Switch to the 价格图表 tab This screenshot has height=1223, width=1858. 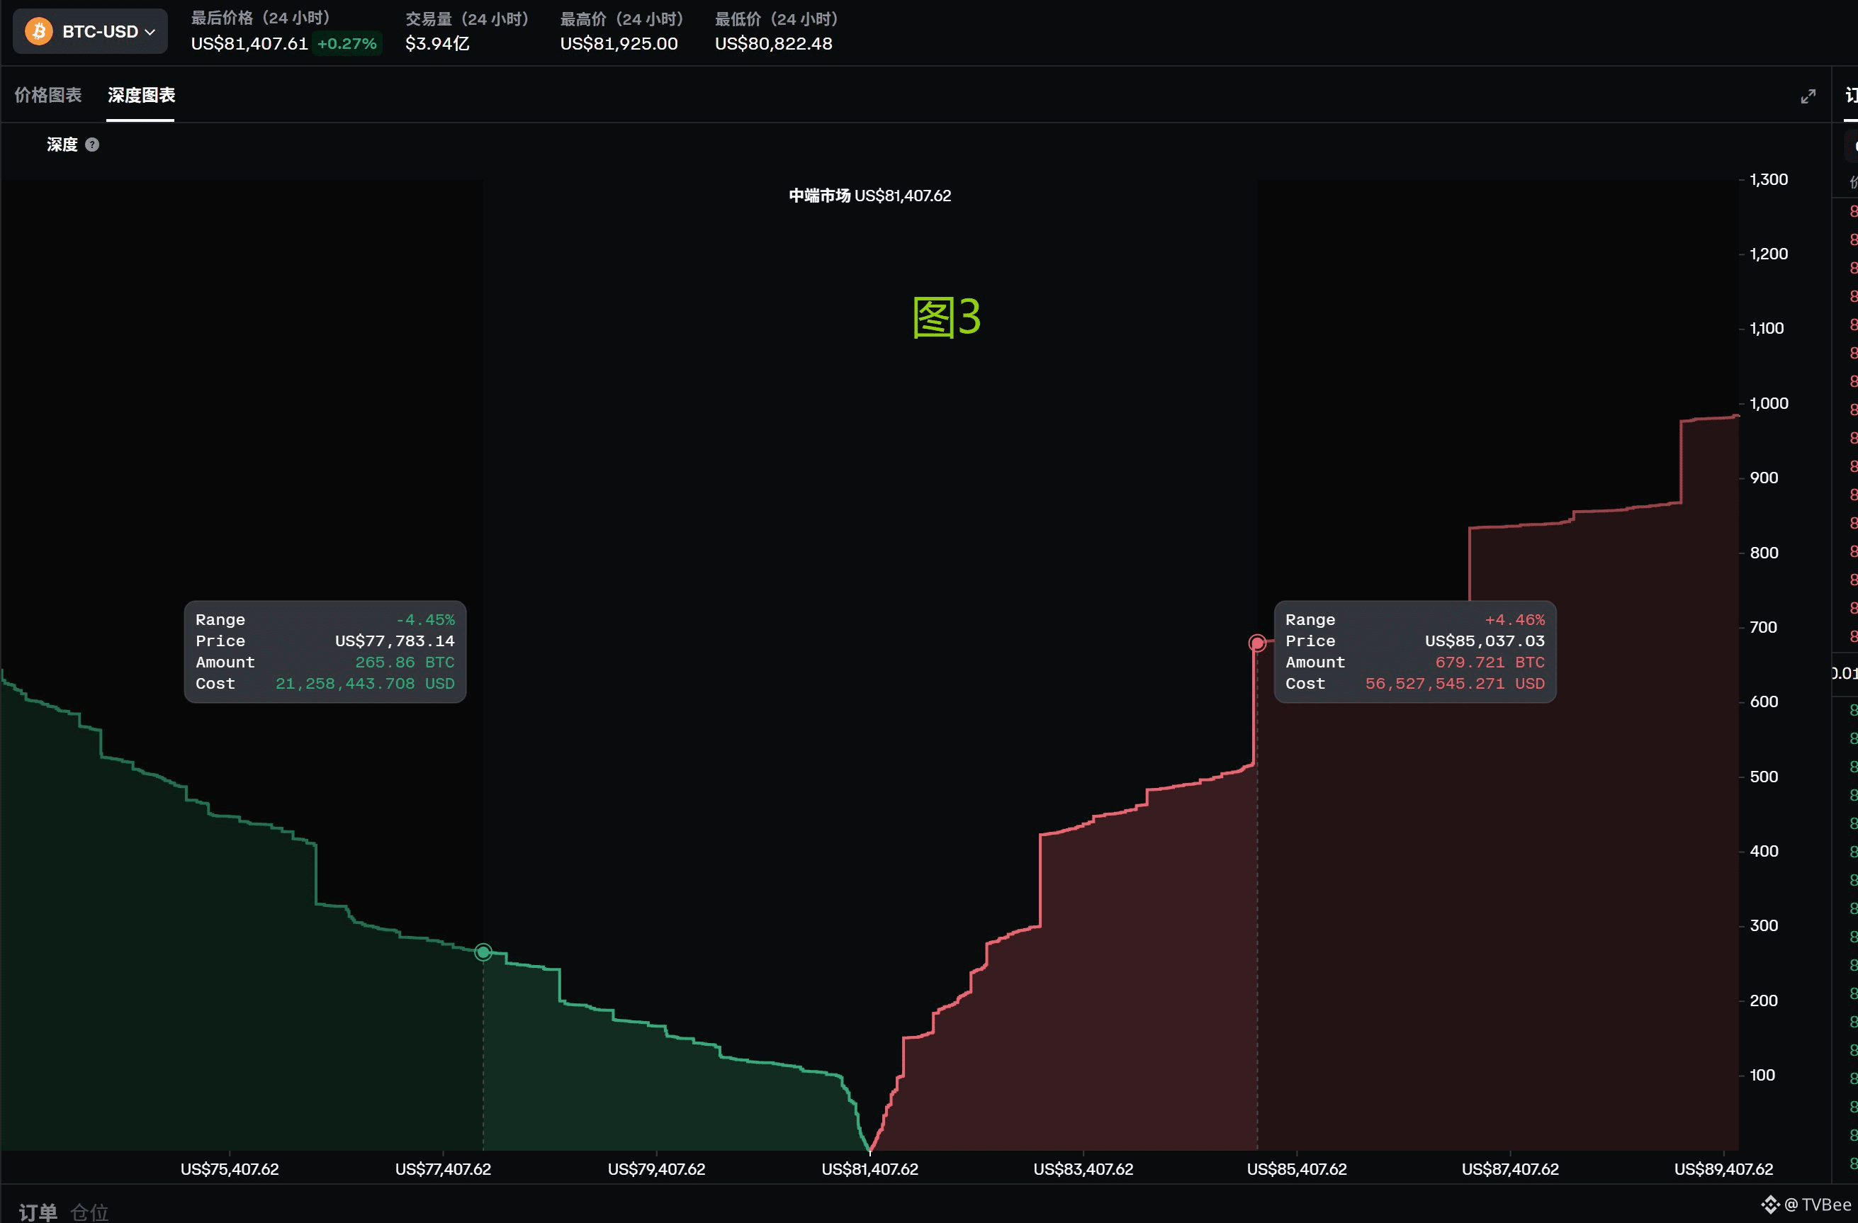tap(48, 95)
